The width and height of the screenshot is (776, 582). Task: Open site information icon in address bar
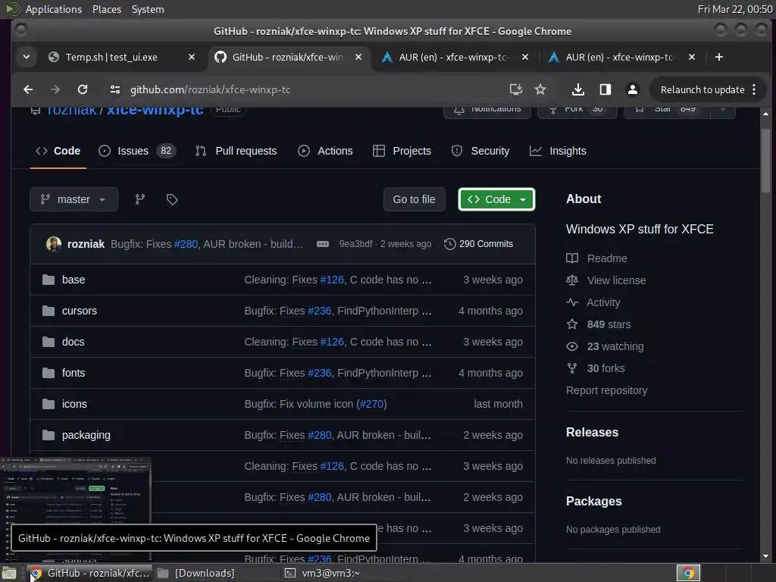click(x=115, y=89)
